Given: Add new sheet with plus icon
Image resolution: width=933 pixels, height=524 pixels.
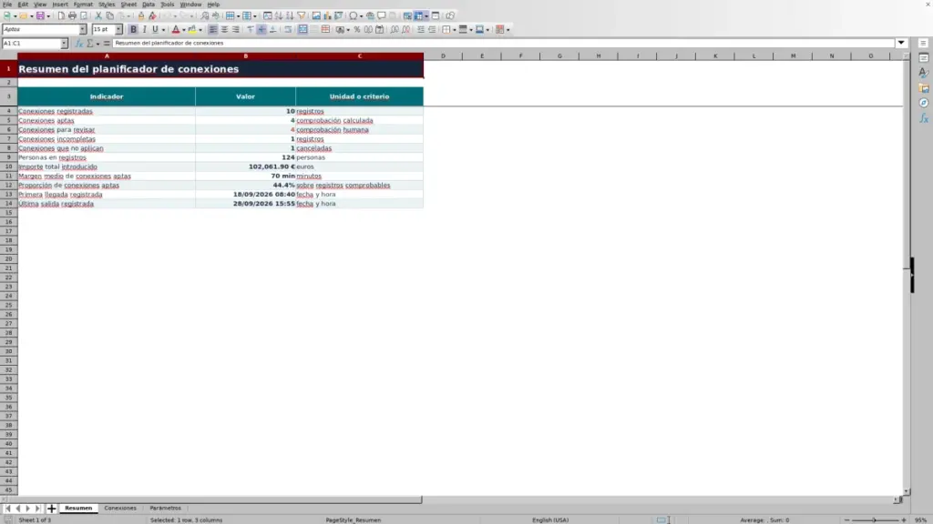Looking at the screenshot, I should point(51,508).
